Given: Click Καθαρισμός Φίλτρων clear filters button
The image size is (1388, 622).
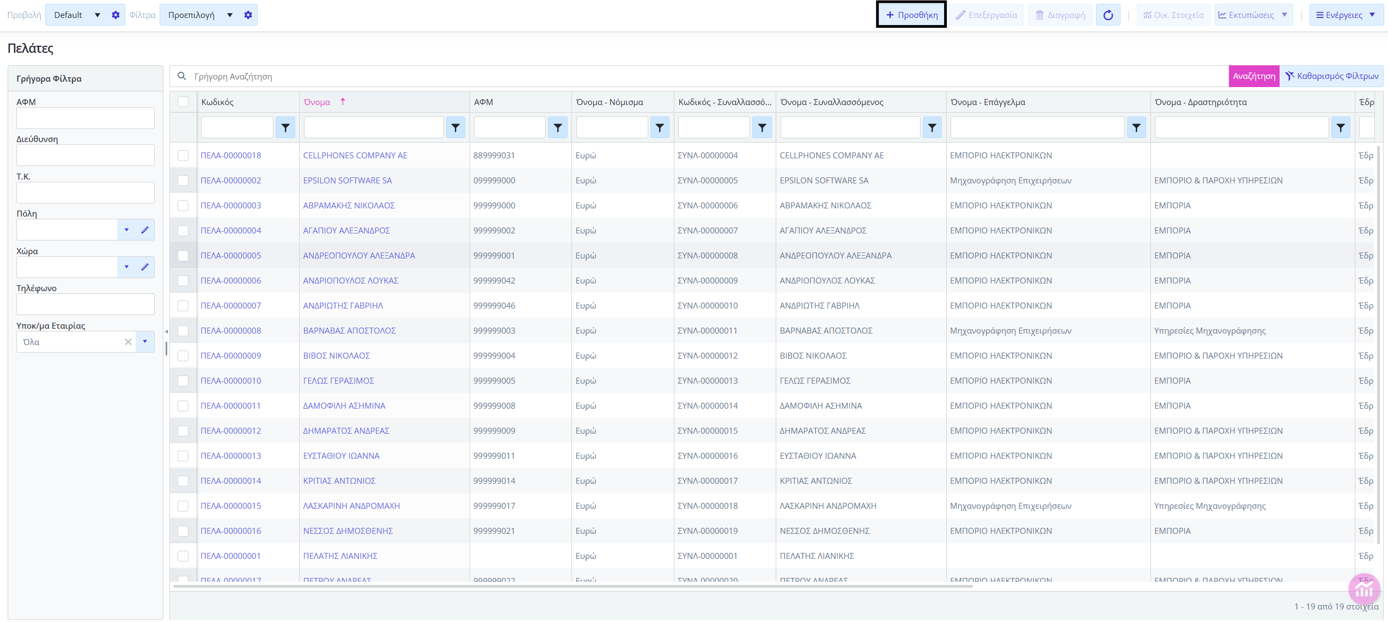Looking at the screenshot, I should [1332, 76].
